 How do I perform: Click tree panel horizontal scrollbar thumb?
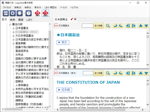[x=13, y=109]
